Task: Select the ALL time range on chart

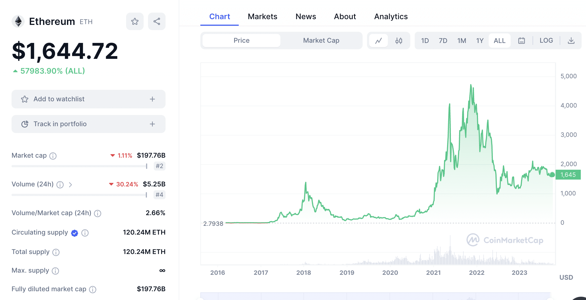Action: (500, 41)
